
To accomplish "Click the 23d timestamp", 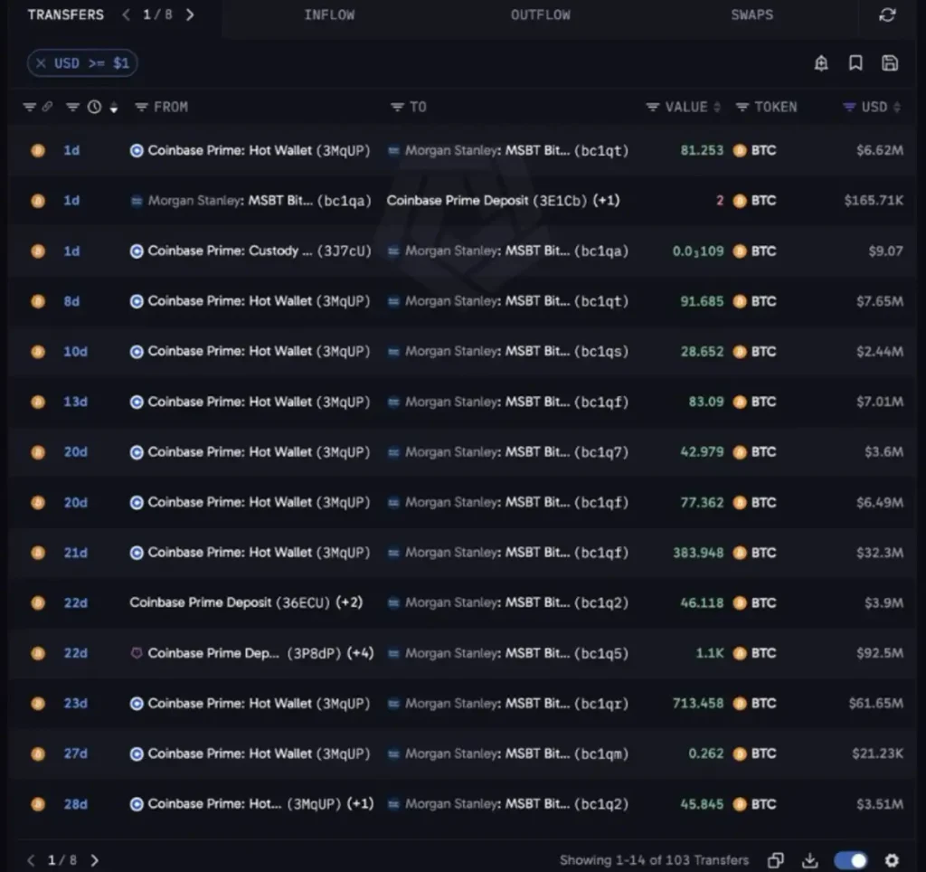I will coord(76,703).
